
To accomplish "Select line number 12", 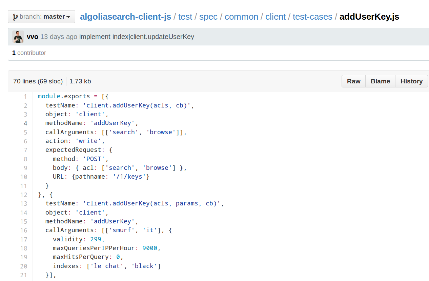I will point(24,195).
